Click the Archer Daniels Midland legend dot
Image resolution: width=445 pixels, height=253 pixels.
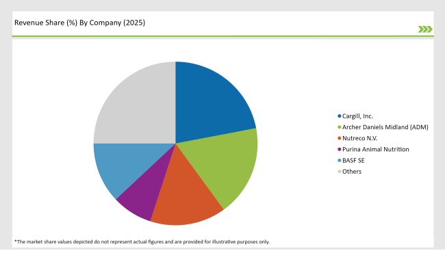pos(339,127)
